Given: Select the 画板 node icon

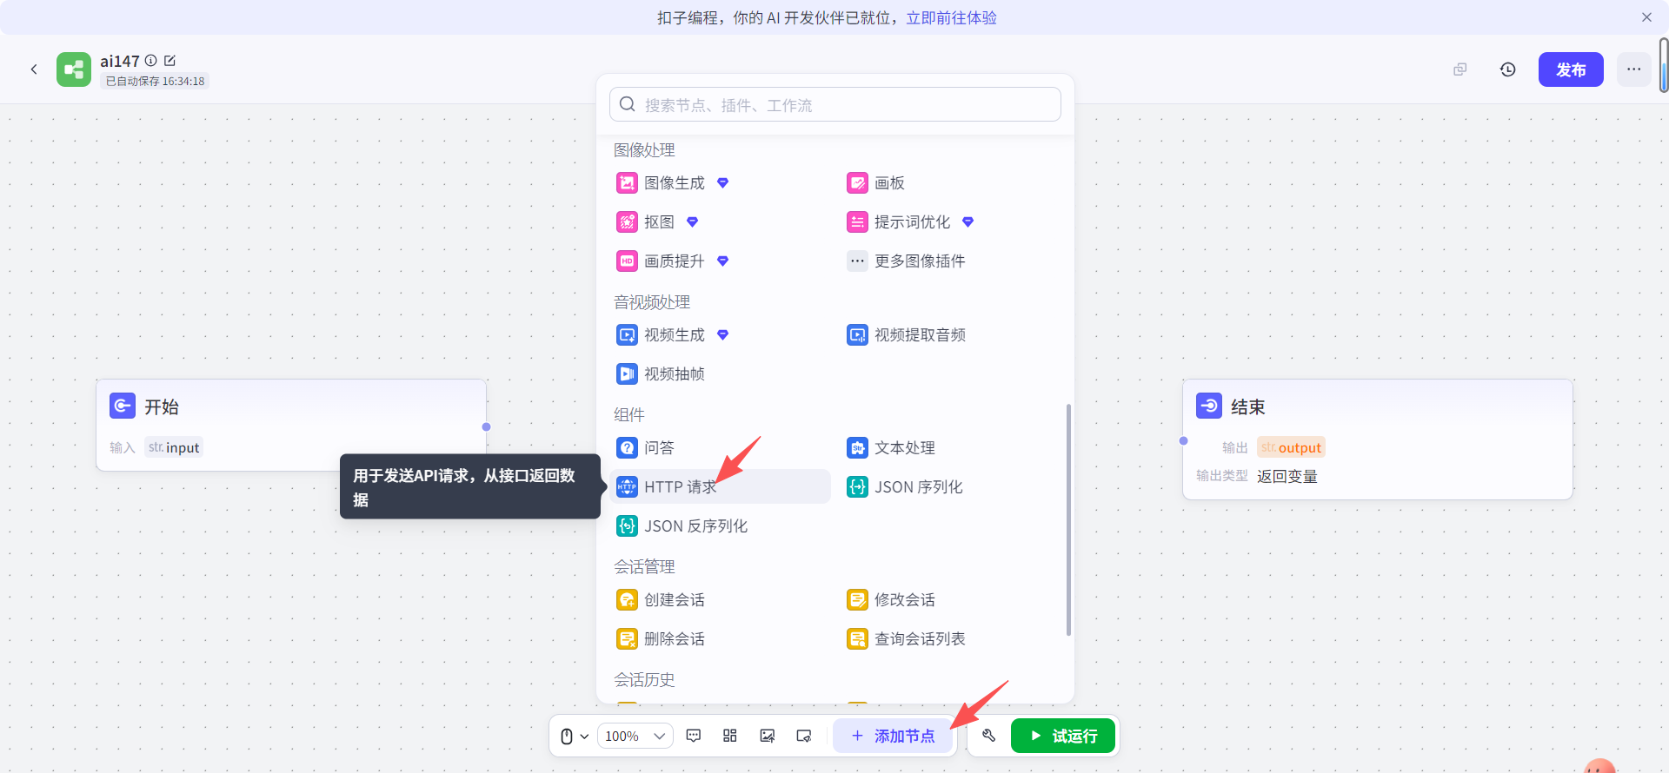Looking at the screenshot, I should [857, 183].
